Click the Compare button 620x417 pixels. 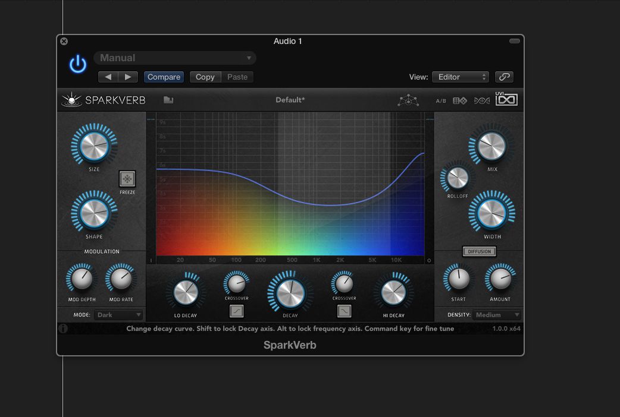coord(164,77)
